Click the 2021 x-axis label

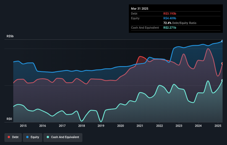pyautogui.click(x=140, y=126)
